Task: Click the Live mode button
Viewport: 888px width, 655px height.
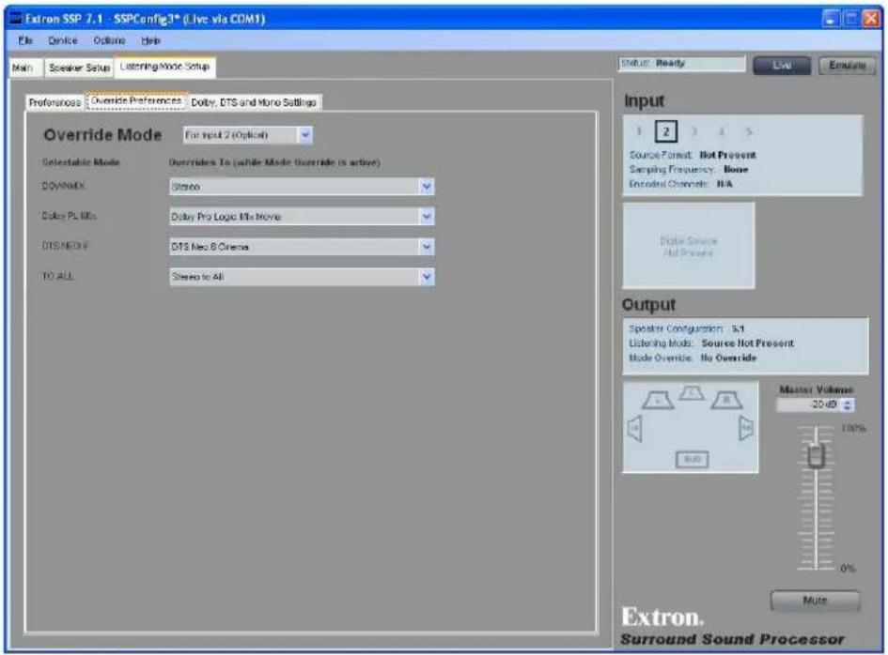Action: (782, 66)
